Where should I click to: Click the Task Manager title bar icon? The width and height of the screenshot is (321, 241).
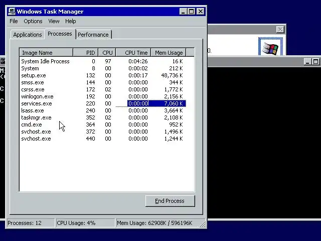coord(12,11)
